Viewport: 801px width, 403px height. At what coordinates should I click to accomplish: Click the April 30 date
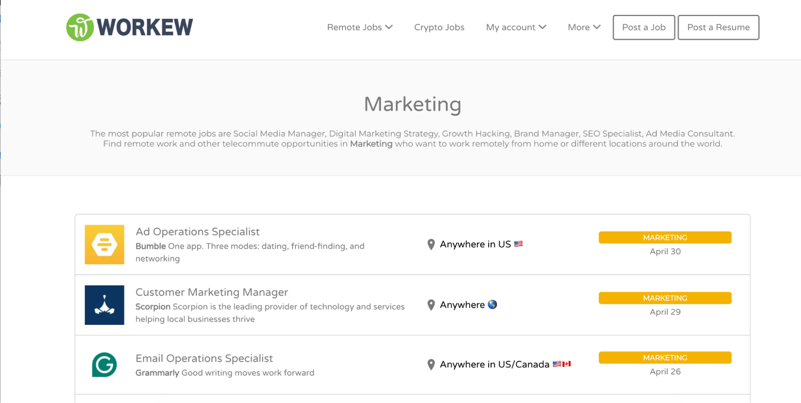(x=665, y=251)
